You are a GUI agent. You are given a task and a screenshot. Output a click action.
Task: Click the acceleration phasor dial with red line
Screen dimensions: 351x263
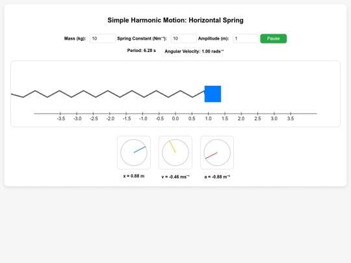[217, 153]
